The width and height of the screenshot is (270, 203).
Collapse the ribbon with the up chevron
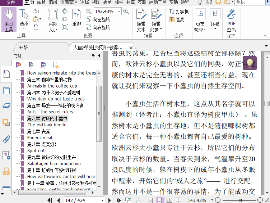pyautogui.click(x=265, y=36)
